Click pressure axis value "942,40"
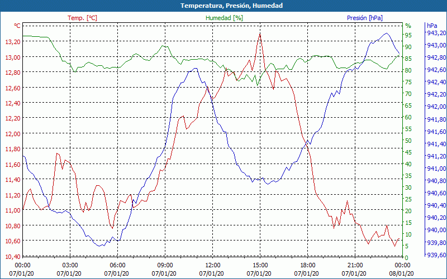The height and width of the screenshot is (279, 447). [x=437, y=82]
